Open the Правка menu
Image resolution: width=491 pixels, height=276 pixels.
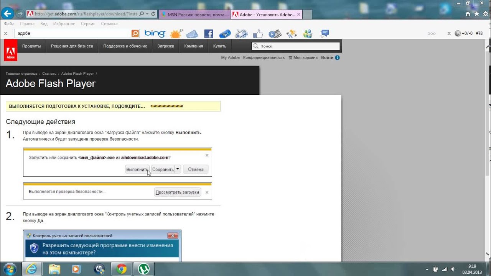pos(27,24)
